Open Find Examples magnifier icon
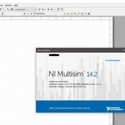This screenshot has height=125, width=125. click(x=58, y=9)
